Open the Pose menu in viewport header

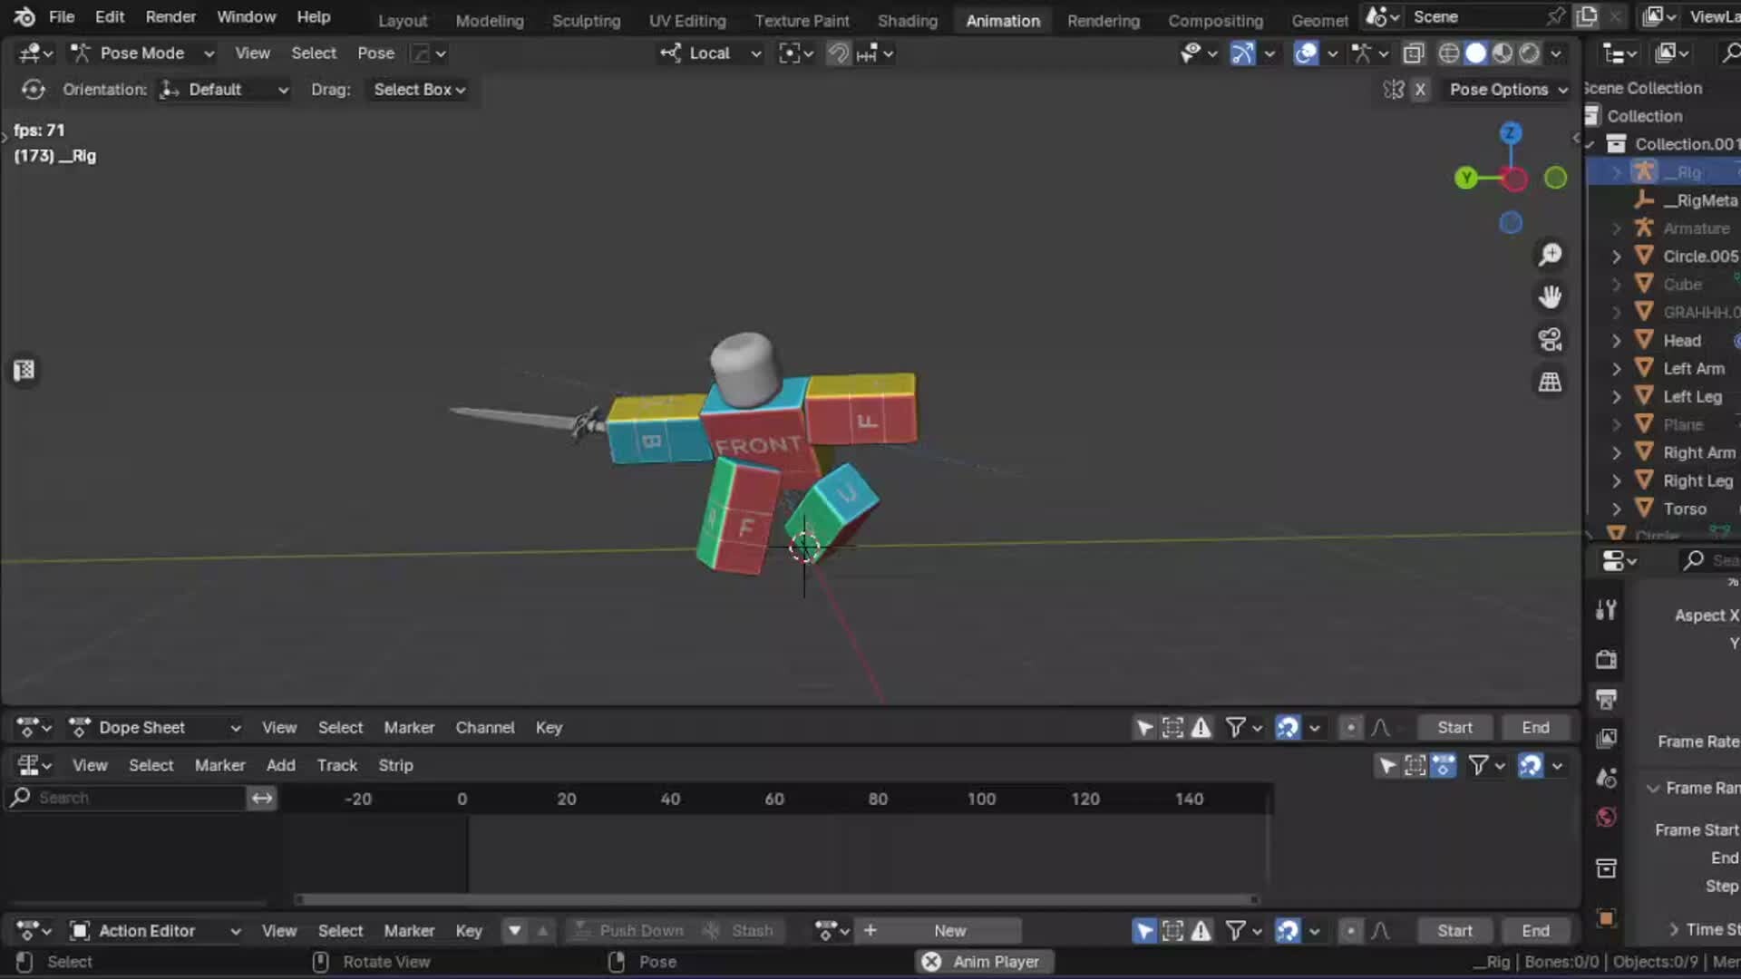point(375,53)
